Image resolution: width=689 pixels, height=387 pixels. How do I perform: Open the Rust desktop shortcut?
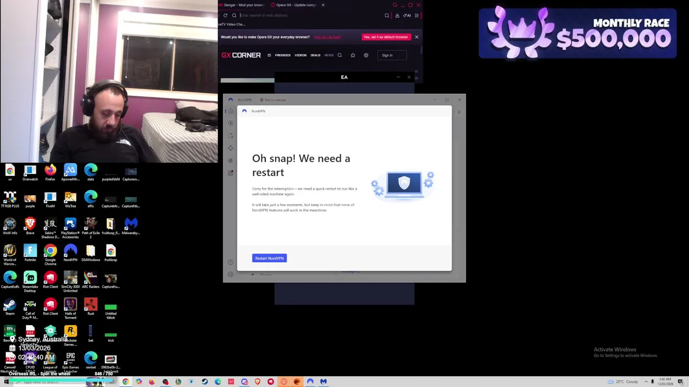(90, 307)
